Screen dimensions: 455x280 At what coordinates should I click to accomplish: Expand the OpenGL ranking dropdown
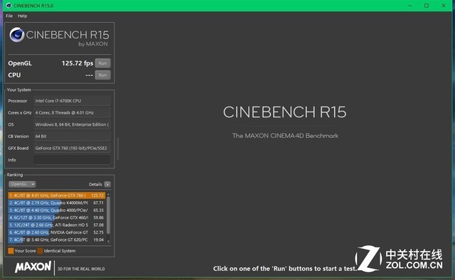22,184
